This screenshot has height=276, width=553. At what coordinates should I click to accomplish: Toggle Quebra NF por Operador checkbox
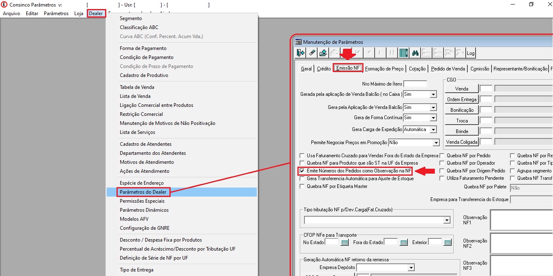click(x=442, y=163)
